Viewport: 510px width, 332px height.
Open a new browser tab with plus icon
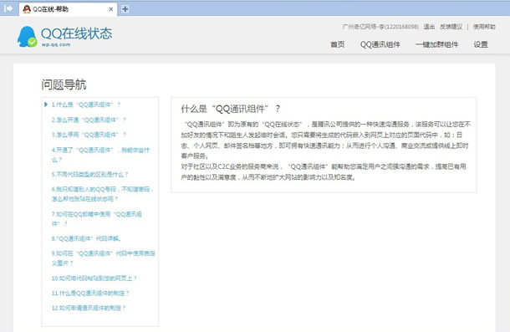[125, 9]
